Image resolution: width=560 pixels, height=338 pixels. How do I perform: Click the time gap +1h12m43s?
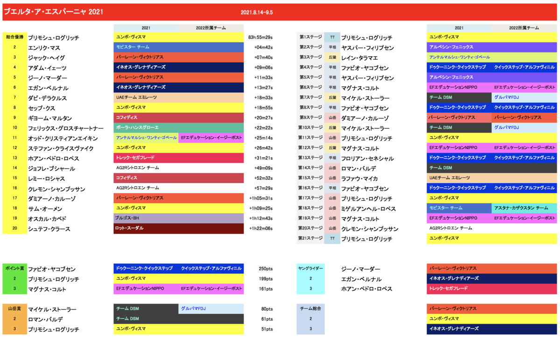pos(260,218)
